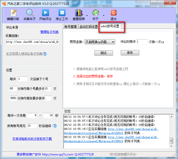Expand the 关于 dropdown arrow
Image resolution: width=178 pixels, height=159 pixels.
104,15
